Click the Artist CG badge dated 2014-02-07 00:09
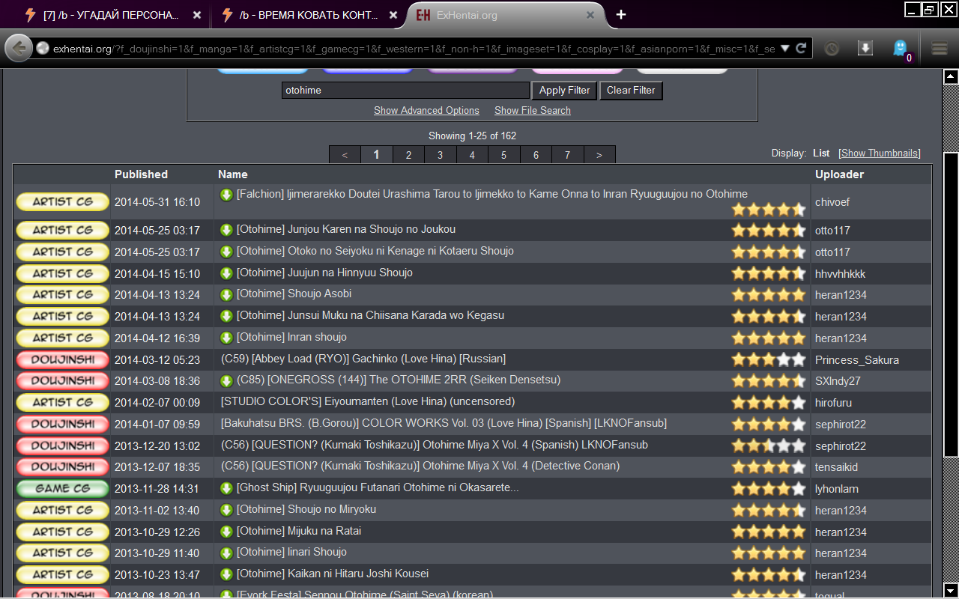Screen dimensions: 959x599 62,403
